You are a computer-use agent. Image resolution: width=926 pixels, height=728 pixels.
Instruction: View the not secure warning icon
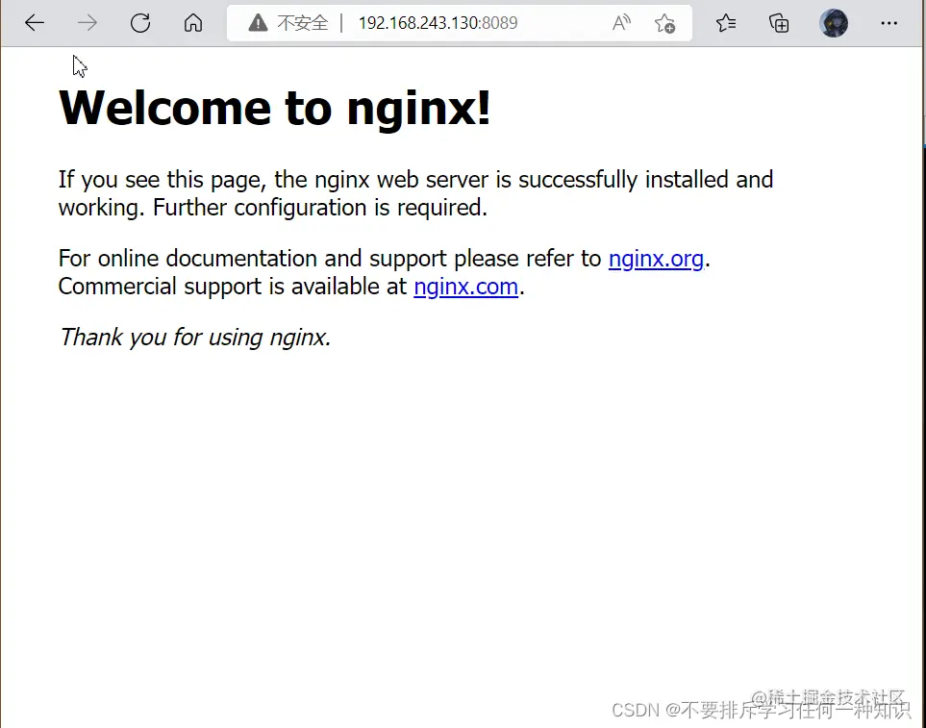pyautogui.click(x=258, y=23)
